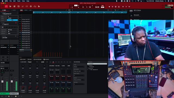Image resolution: width=174 pixels, height=98 pixels.
Task: Open the Tools menu
Action: pyautogui.click(x=19, y=1)
